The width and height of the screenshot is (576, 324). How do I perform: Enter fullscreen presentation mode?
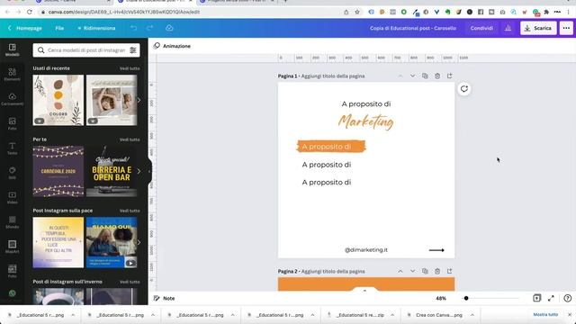(551, 298)
